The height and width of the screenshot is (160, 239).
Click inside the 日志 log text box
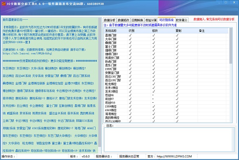(x=168, y=139)
